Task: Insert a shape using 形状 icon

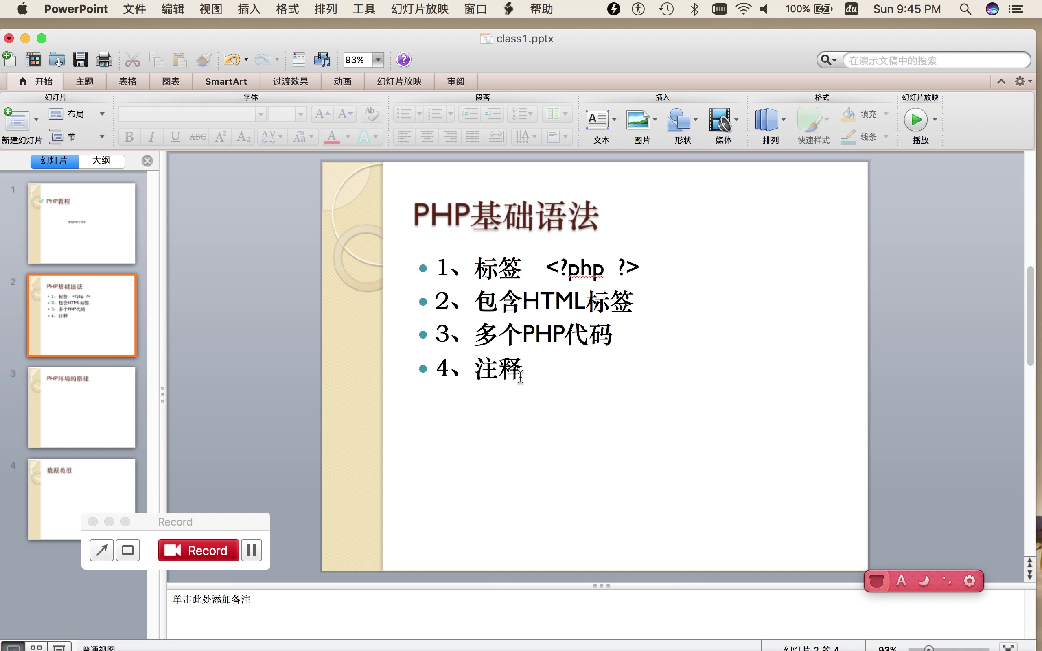Action: pos(679,120)
